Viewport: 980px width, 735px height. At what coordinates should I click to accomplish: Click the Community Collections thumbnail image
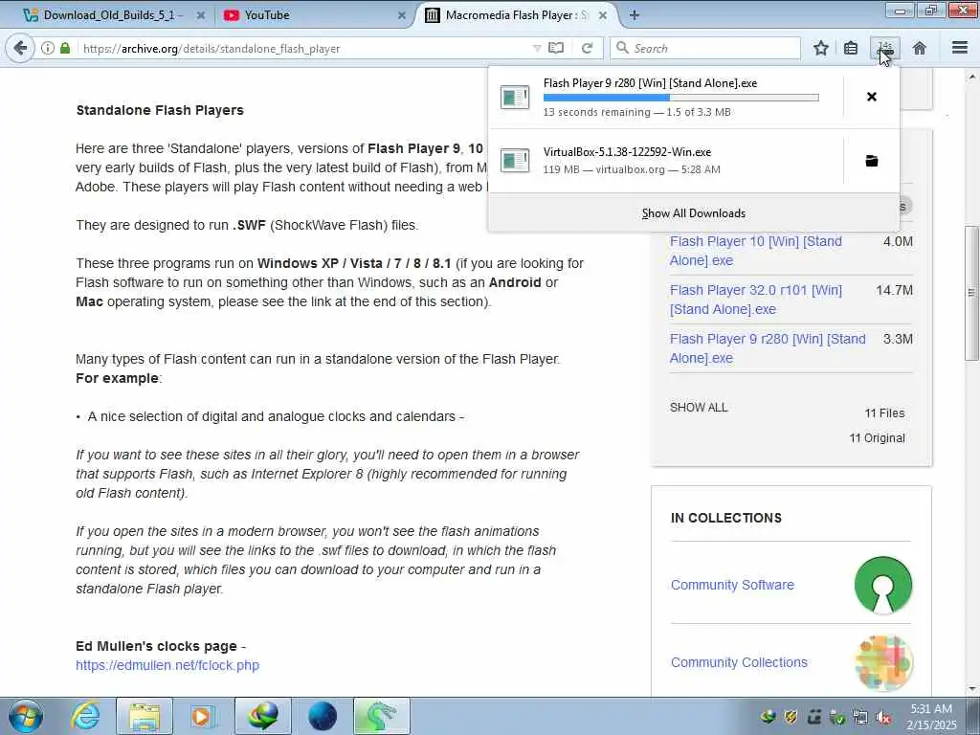coord(882,663)
